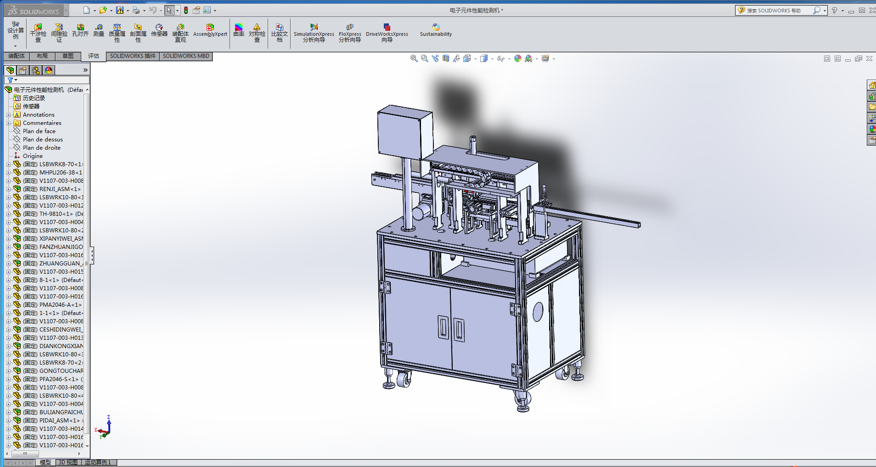Click the Edit Appearance color ball
The image size is (876, 467).
click(x=518, y=59)
